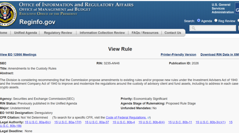Open the FAQs / Resources menu
Screen dimensions: 239x133
pyautogui.click(x=145, y=33)
